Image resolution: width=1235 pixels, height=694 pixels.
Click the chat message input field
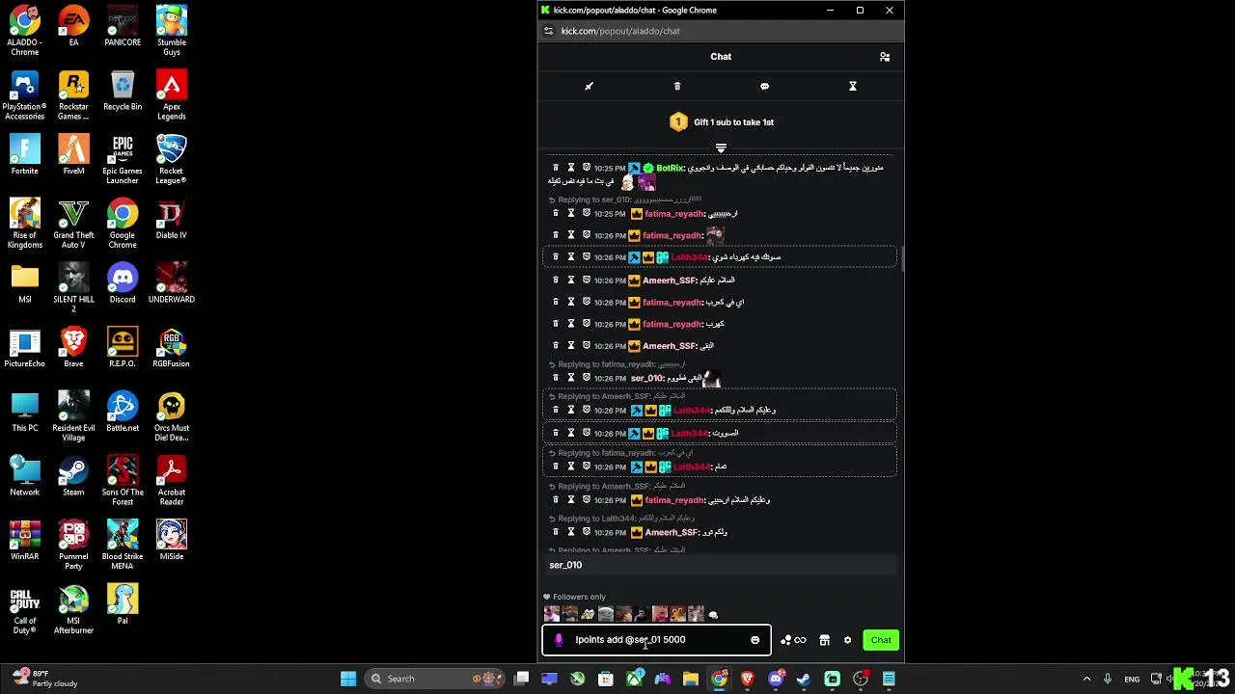[x=656, y=640]
